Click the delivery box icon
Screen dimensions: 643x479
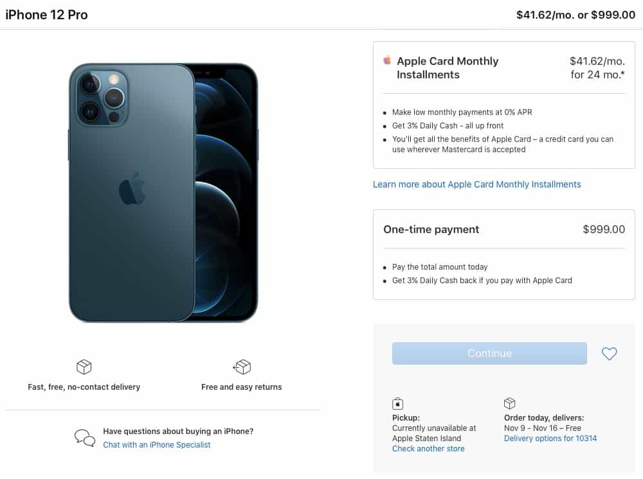84,367
